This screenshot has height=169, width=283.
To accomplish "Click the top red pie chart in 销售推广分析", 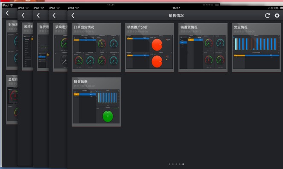I will (x=157, y=45).
